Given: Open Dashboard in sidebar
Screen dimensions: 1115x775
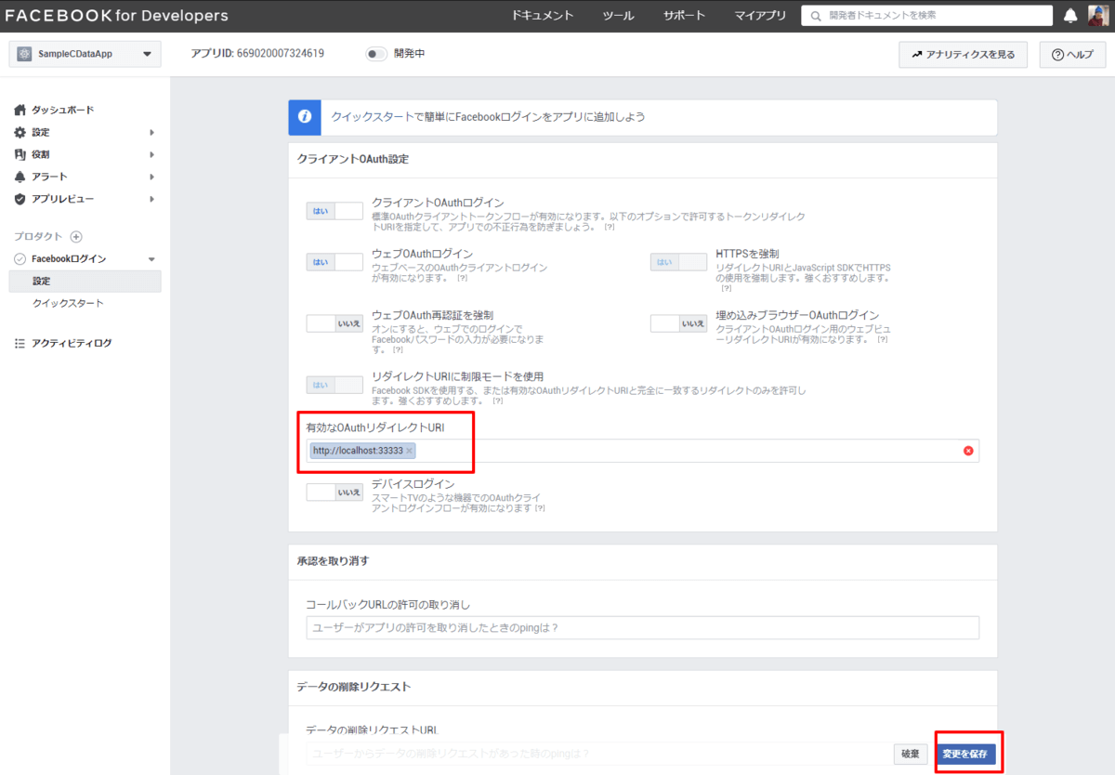Looking at the screenshot, I should [62, 110].
